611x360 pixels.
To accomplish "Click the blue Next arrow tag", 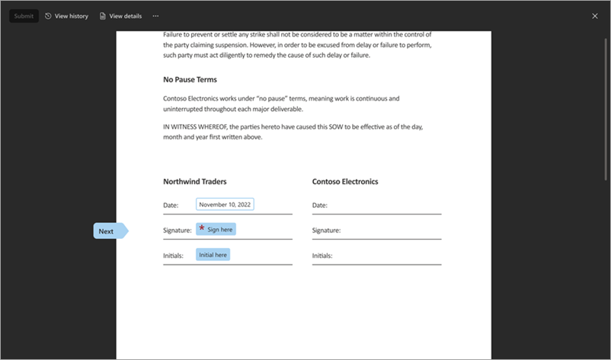I will point(110,231).
